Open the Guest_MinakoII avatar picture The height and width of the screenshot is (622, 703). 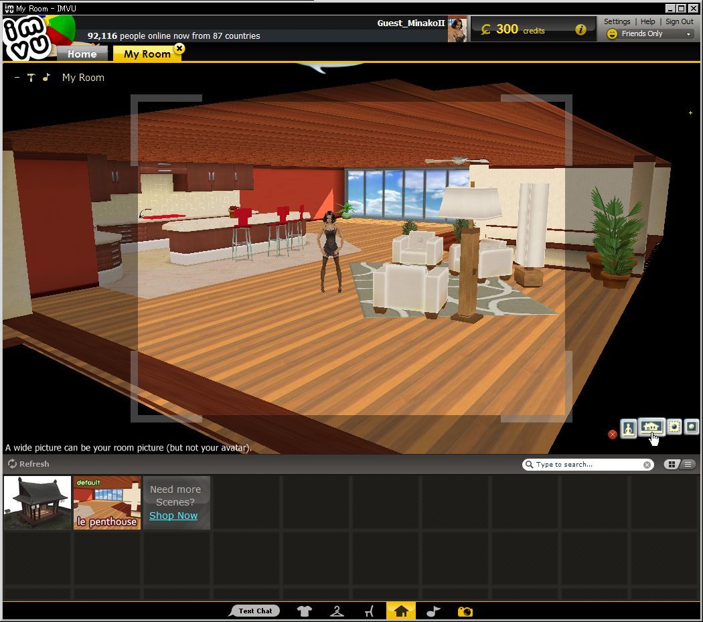[457, 30]
